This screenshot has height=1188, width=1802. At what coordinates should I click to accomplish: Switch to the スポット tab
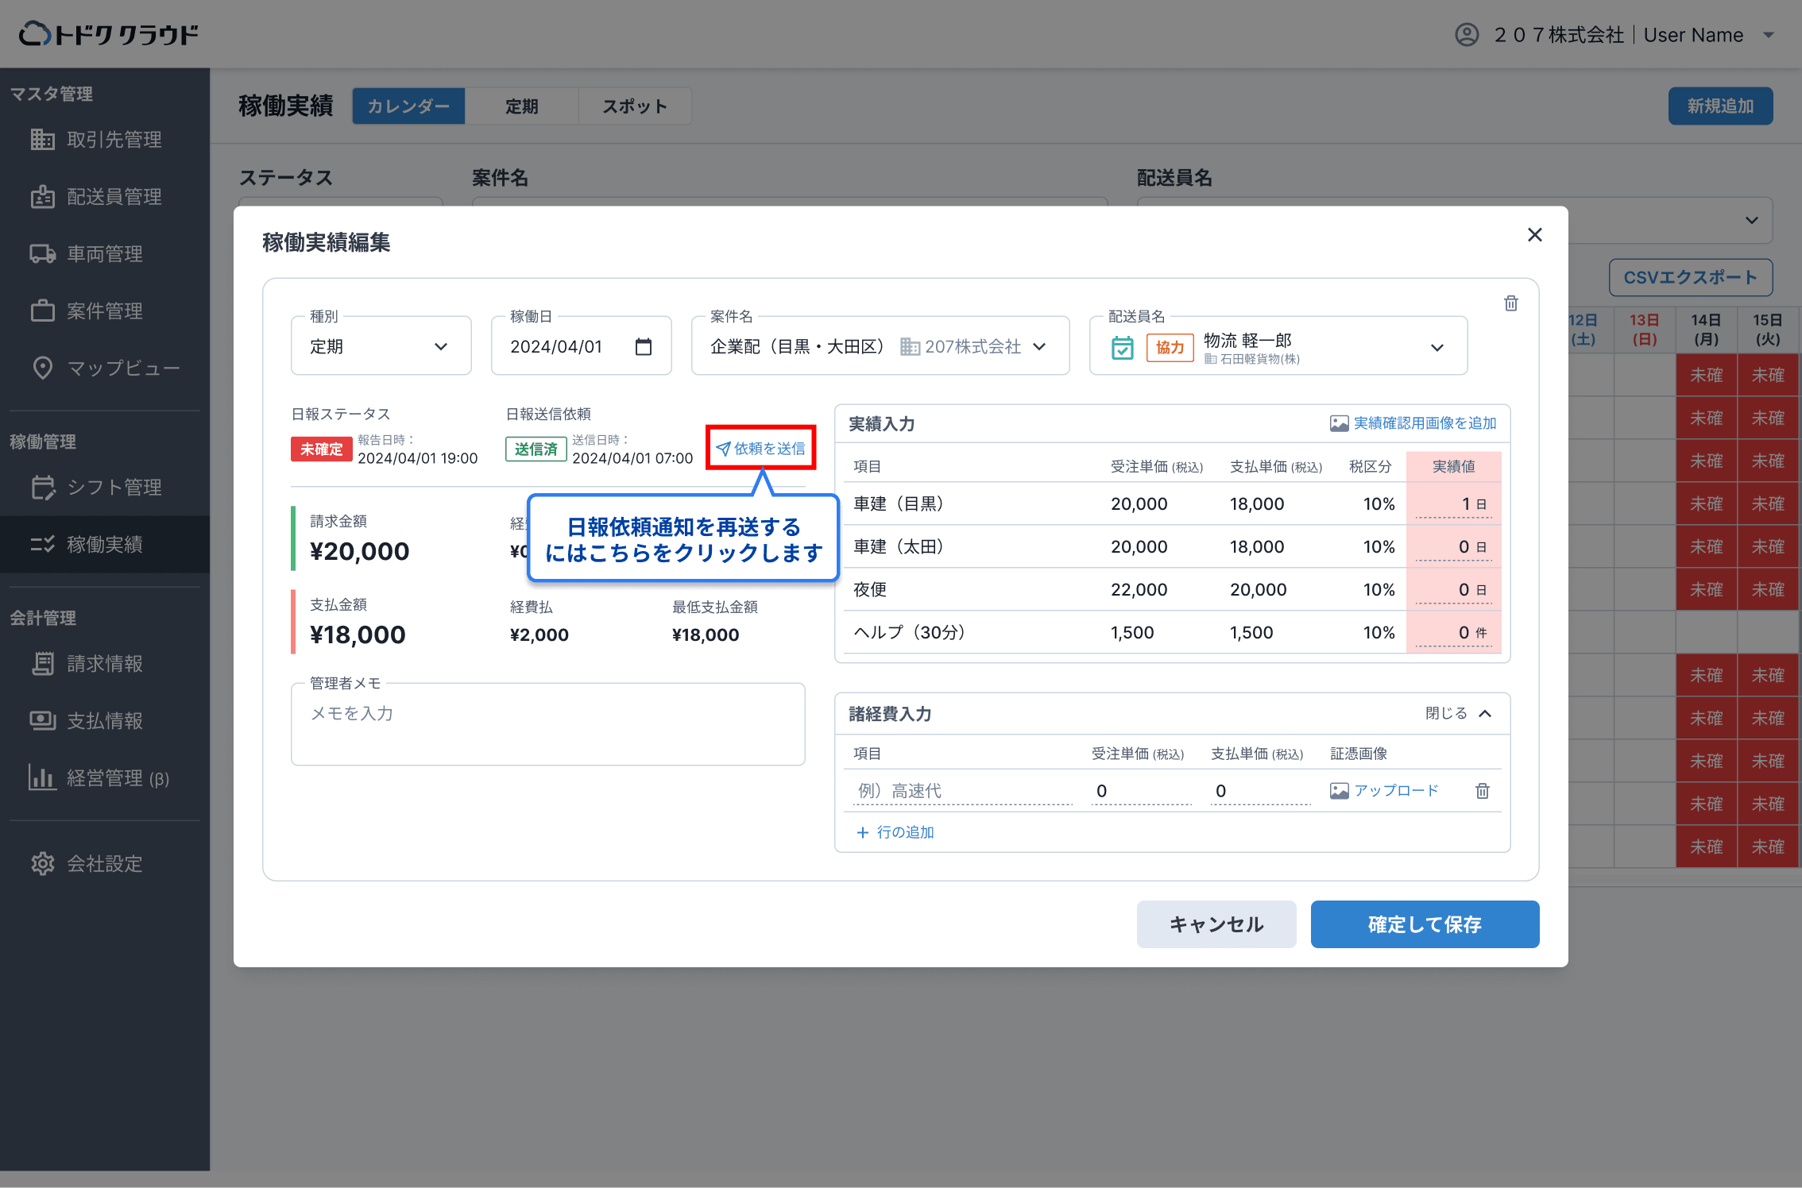tap(635, 106)
